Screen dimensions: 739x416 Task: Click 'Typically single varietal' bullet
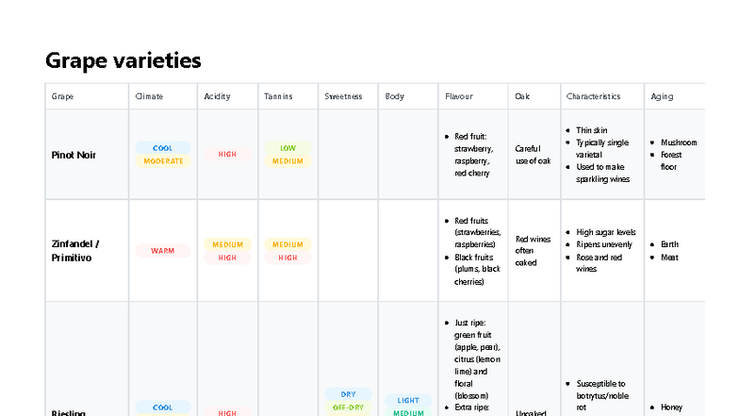point(601,149)
